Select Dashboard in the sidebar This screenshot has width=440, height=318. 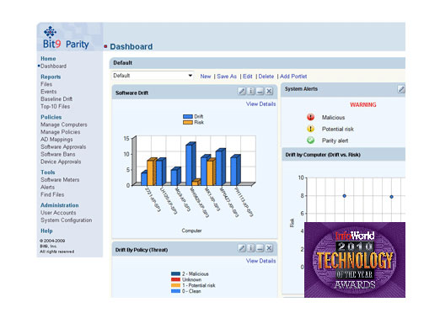(53, 66)
